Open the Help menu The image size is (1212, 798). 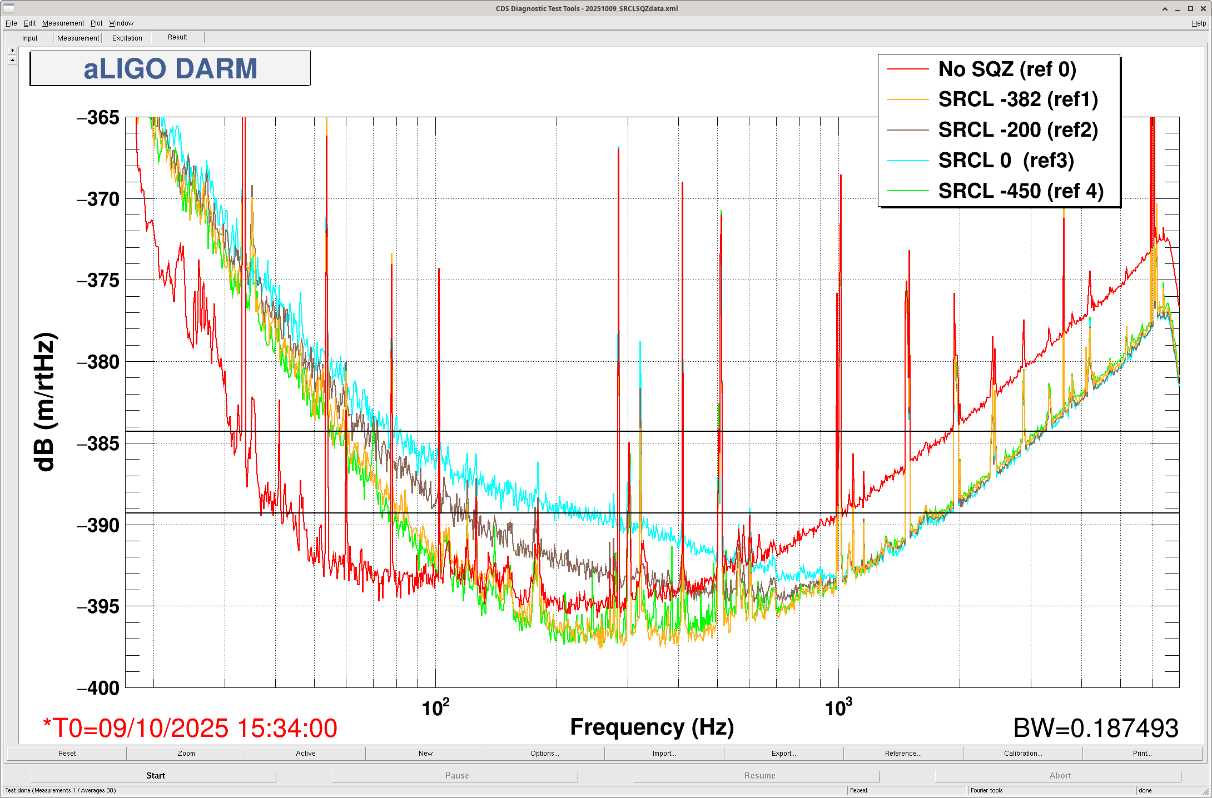1199,23
